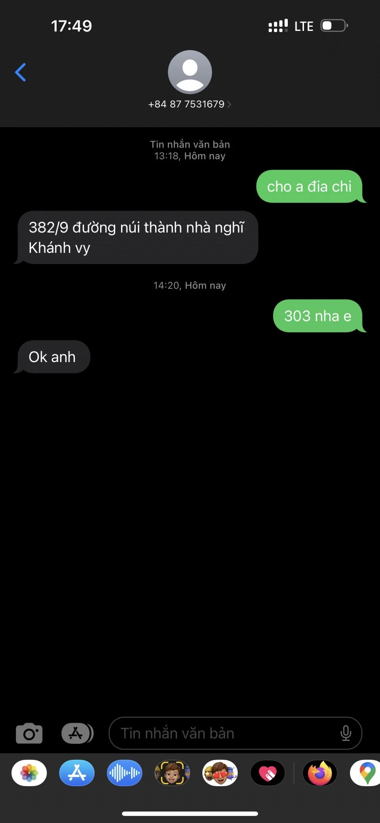Open the Photos app in the app strip
Viewport: 380px width, 823px height.
coord(29,773)
